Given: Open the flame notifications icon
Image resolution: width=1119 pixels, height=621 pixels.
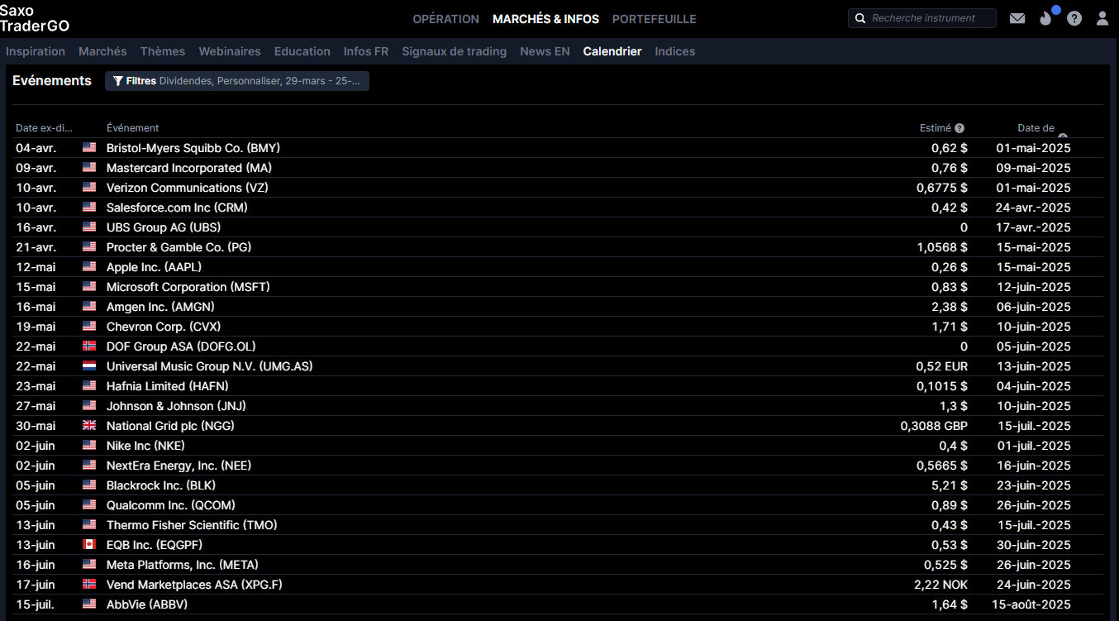Looking at the screenshot, I should 1046,18.
